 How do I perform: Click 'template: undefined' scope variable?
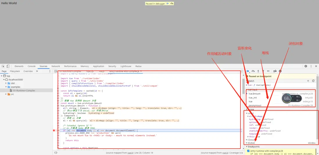coord(260,134)
